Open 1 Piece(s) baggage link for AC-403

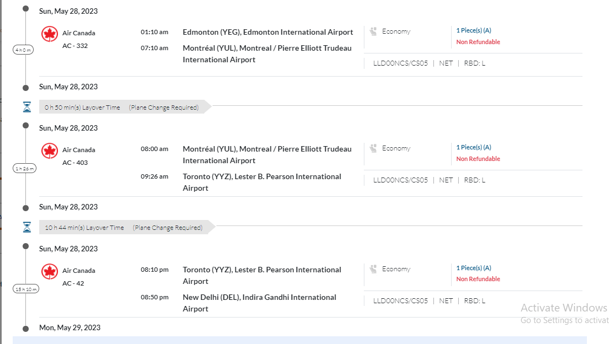click(473, 147)
